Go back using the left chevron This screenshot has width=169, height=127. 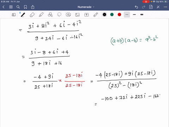4,7
